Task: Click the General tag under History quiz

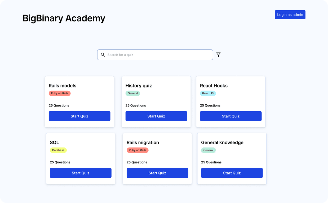Action: tap(133, 93)
